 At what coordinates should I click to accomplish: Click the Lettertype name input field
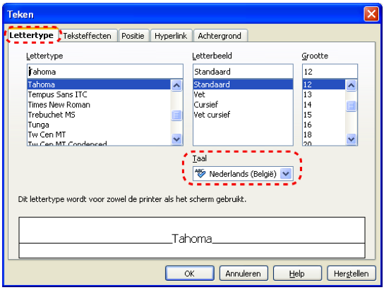pyautogui.click(x=105, y=72)
